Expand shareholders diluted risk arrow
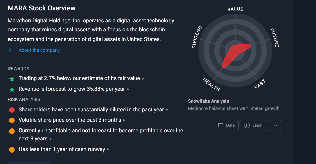Screen dimensions: 316x164 click(x=167, y=110)
